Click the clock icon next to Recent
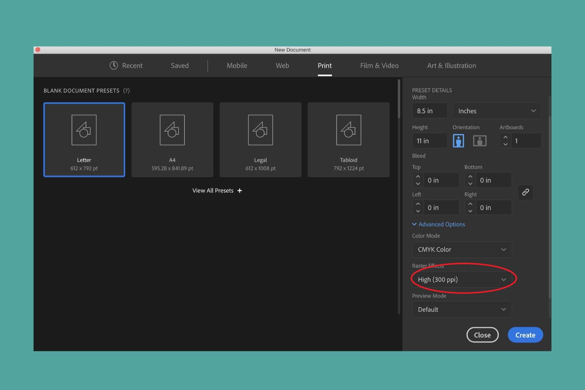Screen dimensions: 585x390 pos(114,65)
